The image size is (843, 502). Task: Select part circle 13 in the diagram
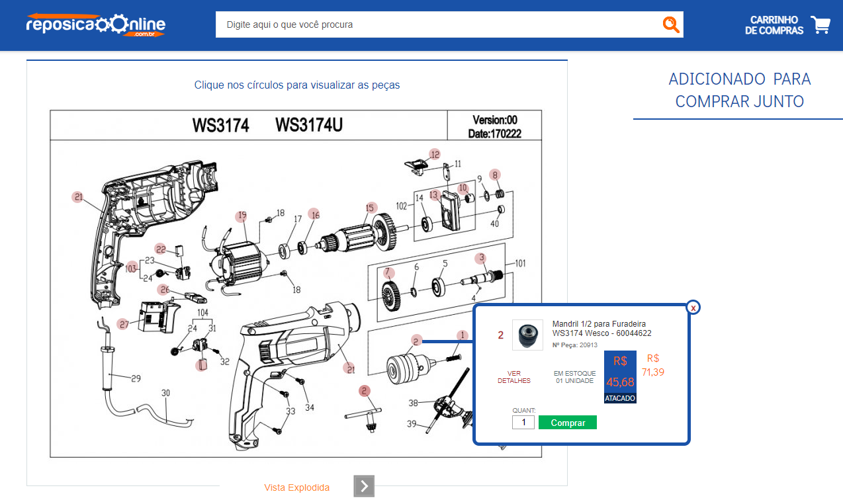tap(434, 194)
